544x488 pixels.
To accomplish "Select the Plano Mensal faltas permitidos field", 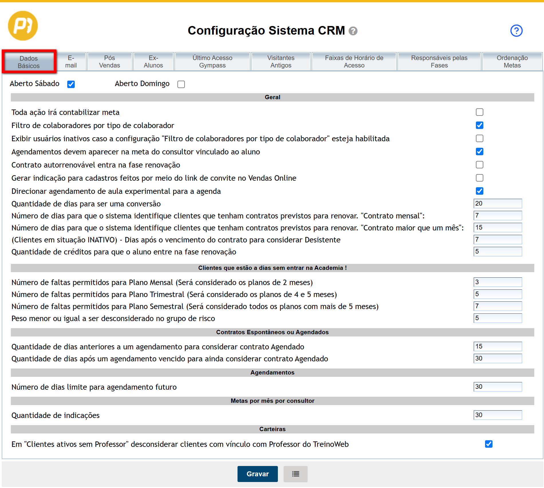I will tap(498, 282).
